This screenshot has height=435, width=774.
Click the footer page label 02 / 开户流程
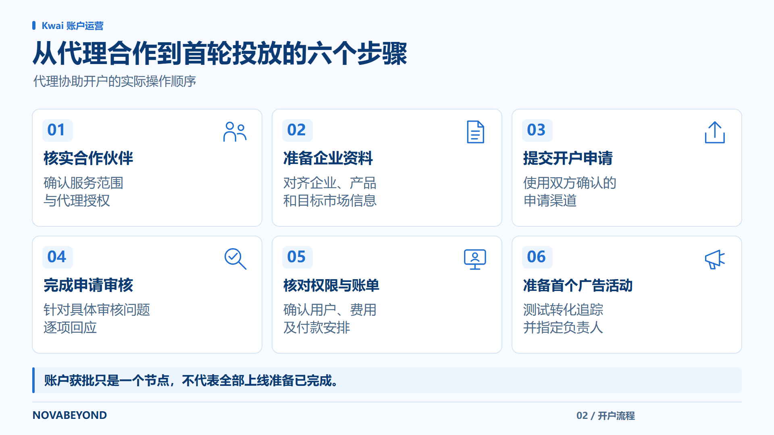pyautogui.click(x=605, y=416)
